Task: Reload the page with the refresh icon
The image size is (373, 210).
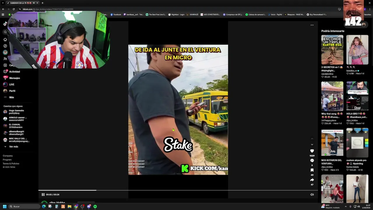Action: (13, 9)
